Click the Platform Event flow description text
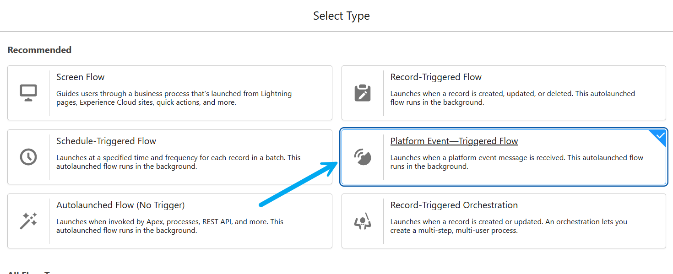Screen dimensions: 673x274 517,162
